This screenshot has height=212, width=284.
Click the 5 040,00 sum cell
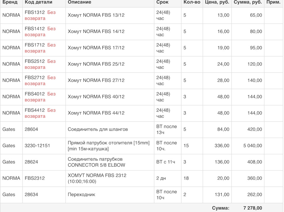point(253,146)
